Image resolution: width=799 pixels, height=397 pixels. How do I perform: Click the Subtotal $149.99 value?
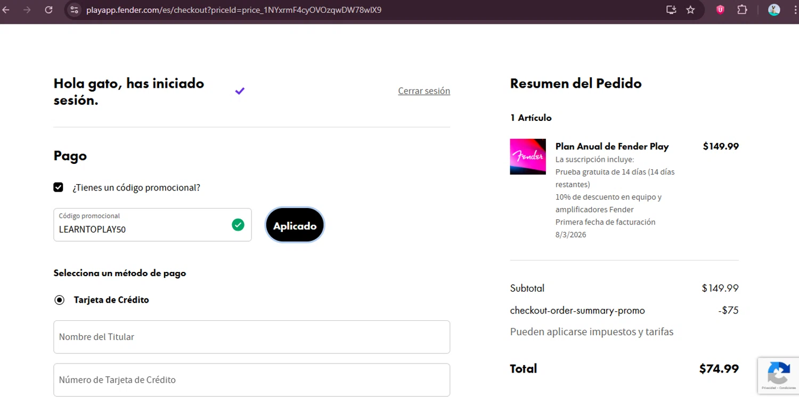(720, 288)
